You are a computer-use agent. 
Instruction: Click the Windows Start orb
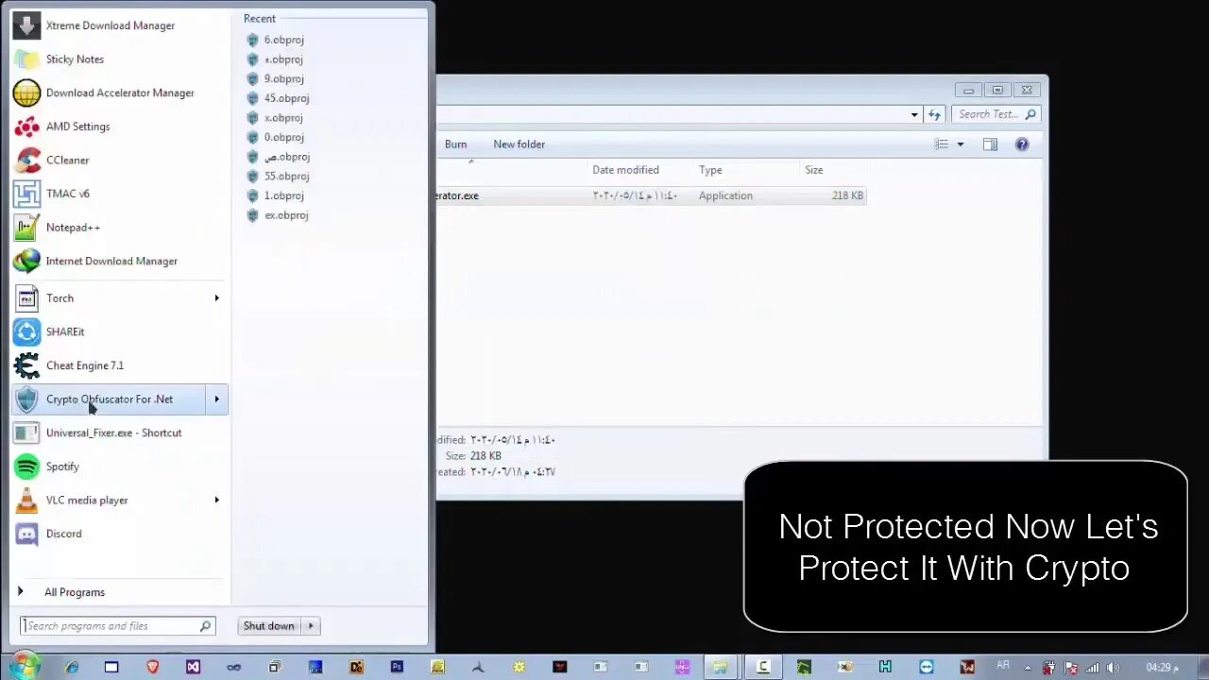tap(23, 666)
